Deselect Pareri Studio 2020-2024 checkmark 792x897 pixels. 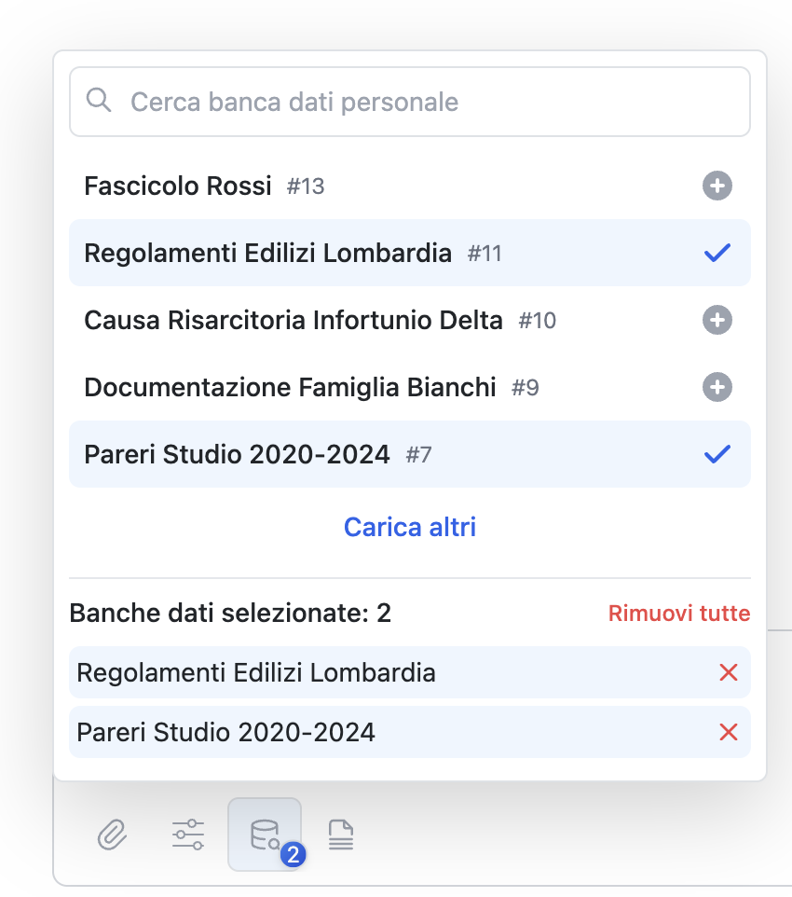tap(717, 455)
